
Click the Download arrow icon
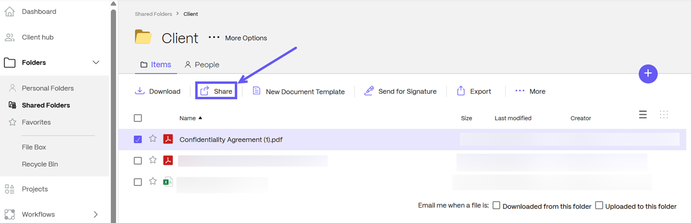coord(140,91)
